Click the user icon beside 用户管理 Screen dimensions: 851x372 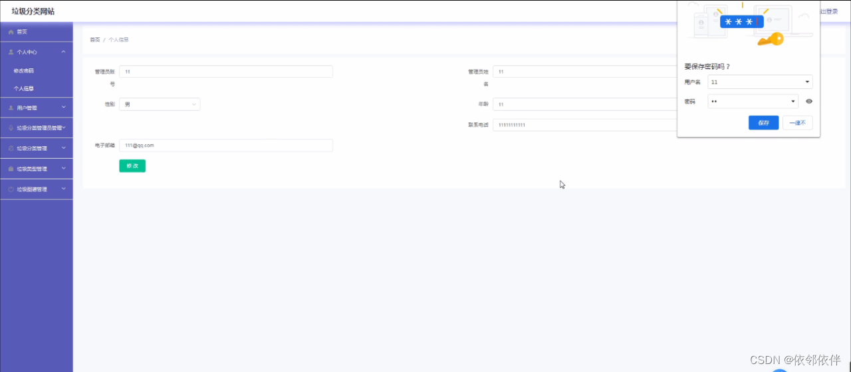click(11, 108)
